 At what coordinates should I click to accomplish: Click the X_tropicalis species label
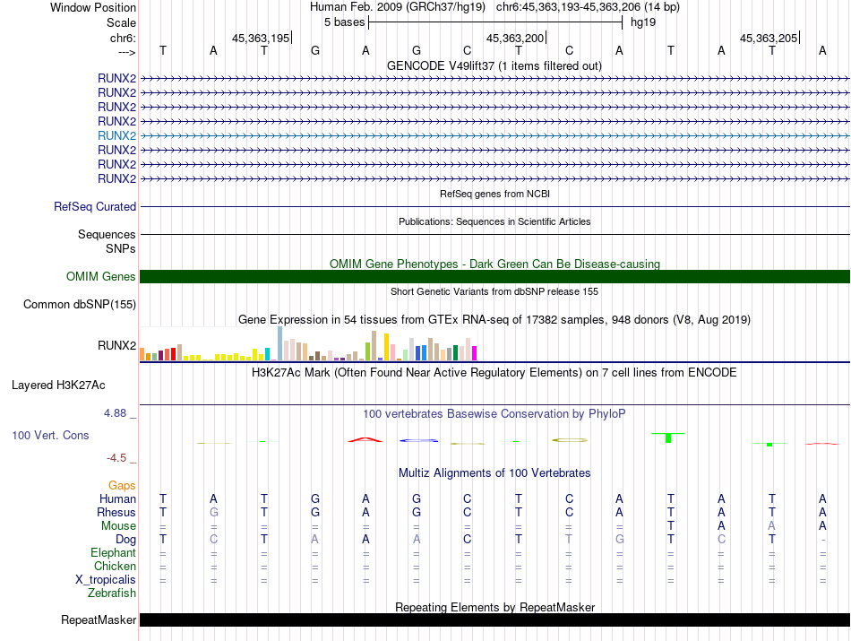106,579
